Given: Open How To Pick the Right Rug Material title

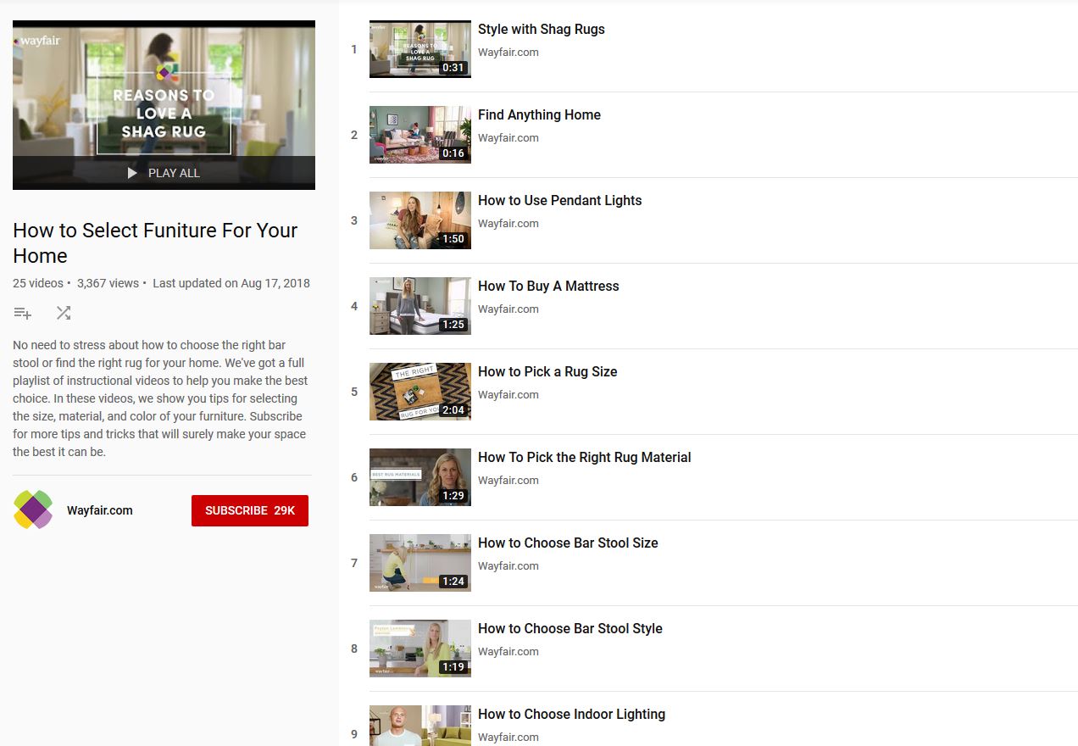Looking at the screenshot, I should 584,457.
